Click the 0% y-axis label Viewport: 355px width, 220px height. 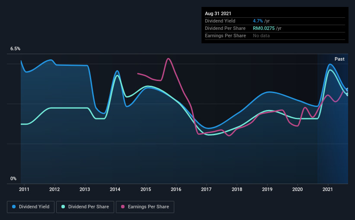point(13,179)
